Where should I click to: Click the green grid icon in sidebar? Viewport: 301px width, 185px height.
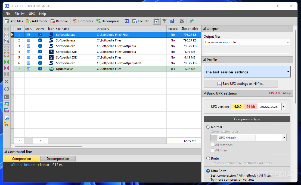click(x=7, y=62)
